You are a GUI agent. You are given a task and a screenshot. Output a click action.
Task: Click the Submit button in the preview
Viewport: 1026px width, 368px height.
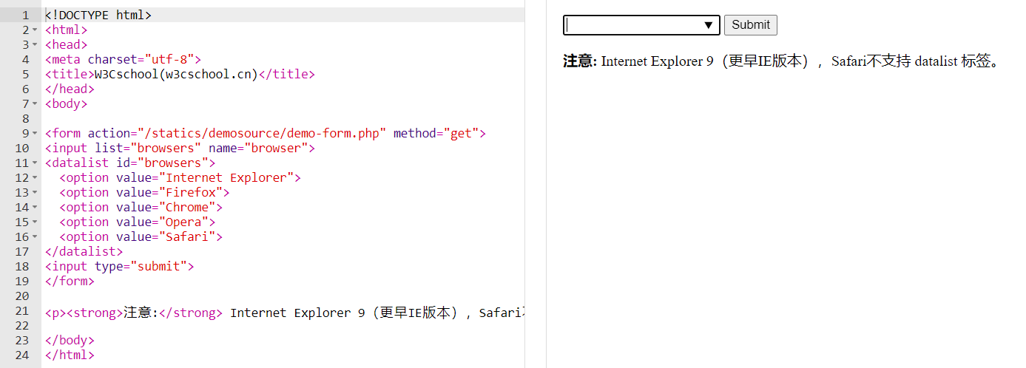pos(750,25)
